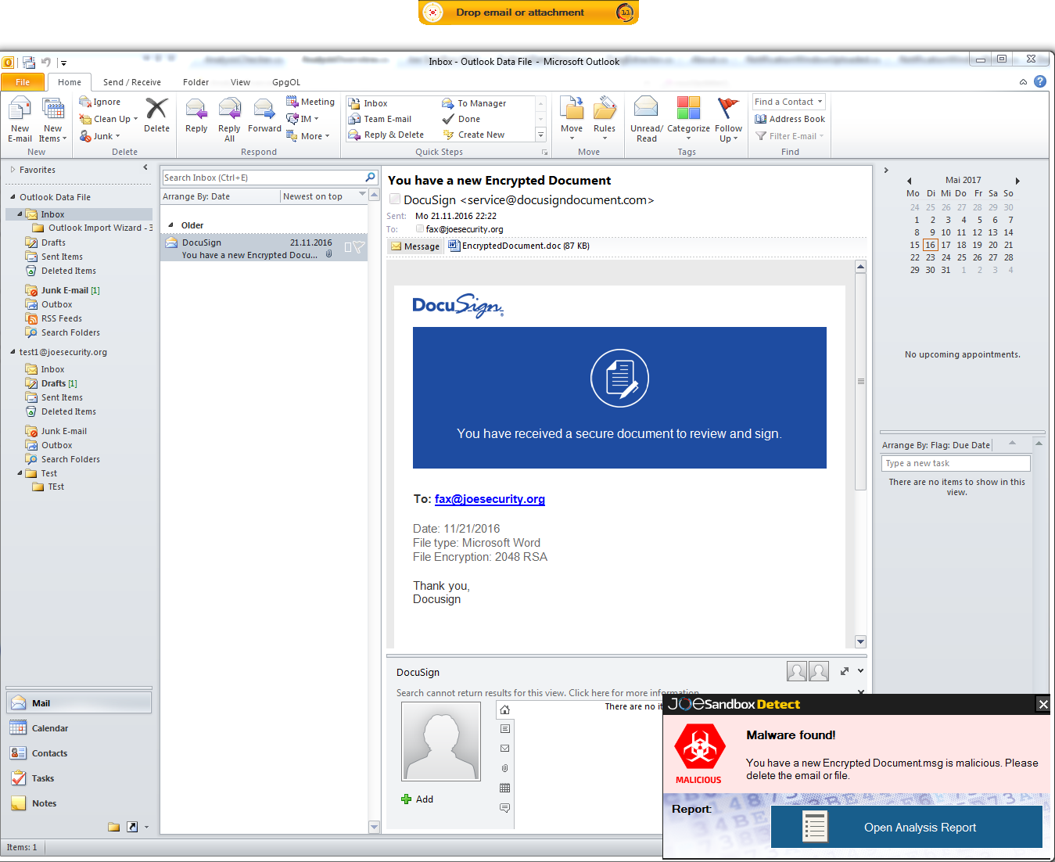
Task: Open the Tasks view
Action: 79,778
